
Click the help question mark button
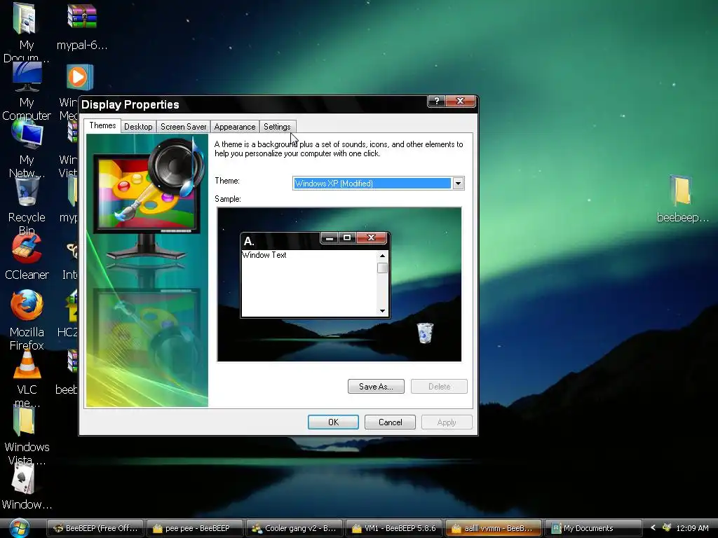436,101
